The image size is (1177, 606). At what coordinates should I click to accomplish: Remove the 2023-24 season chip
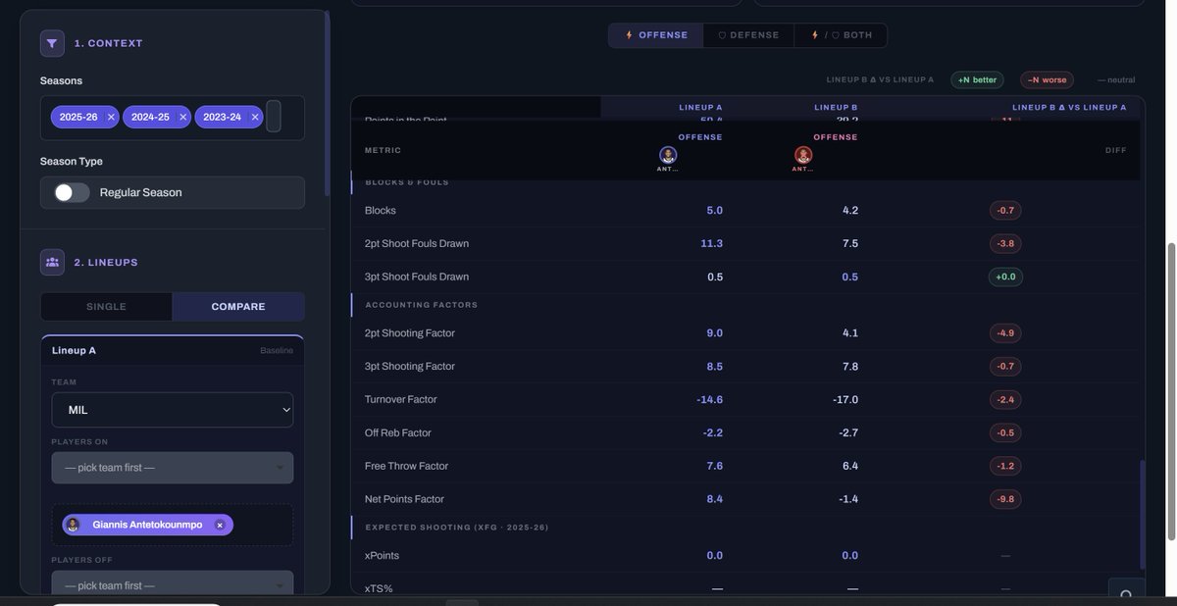pos(255,117)
